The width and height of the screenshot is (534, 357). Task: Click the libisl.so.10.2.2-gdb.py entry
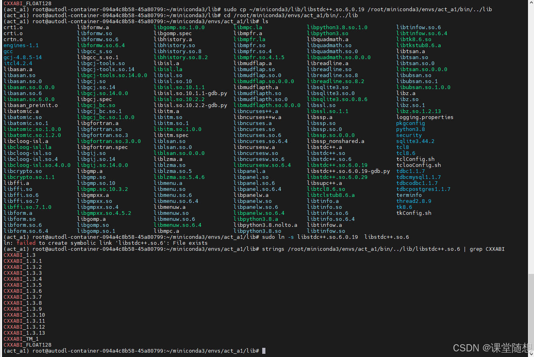point(190,105)
